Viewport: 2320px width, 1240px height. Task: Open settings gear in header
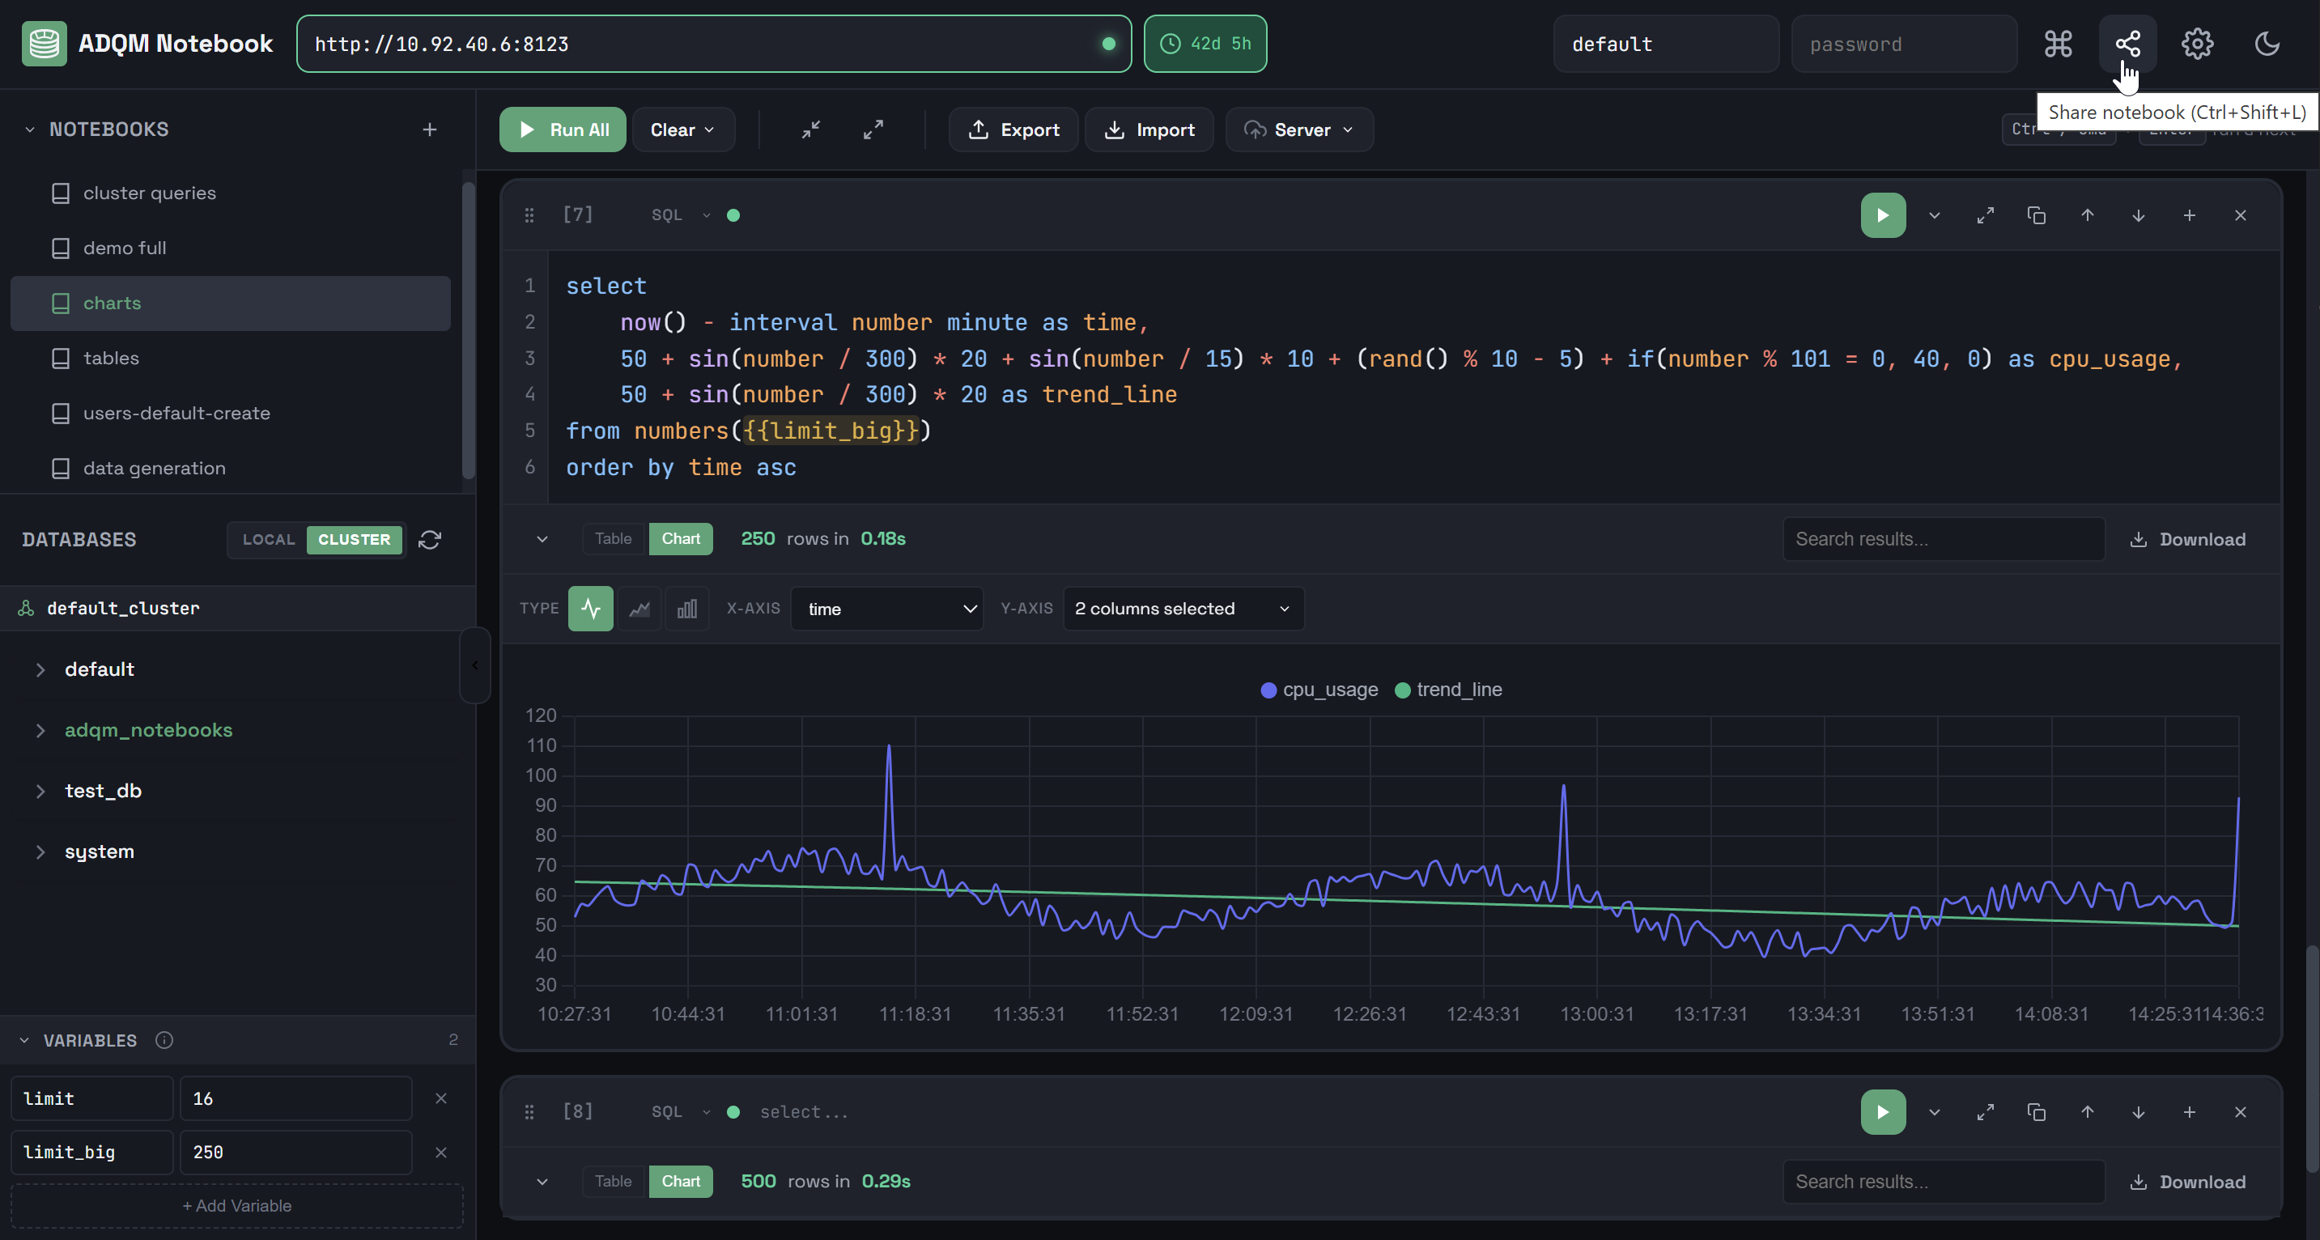[x=2197, y=43]
